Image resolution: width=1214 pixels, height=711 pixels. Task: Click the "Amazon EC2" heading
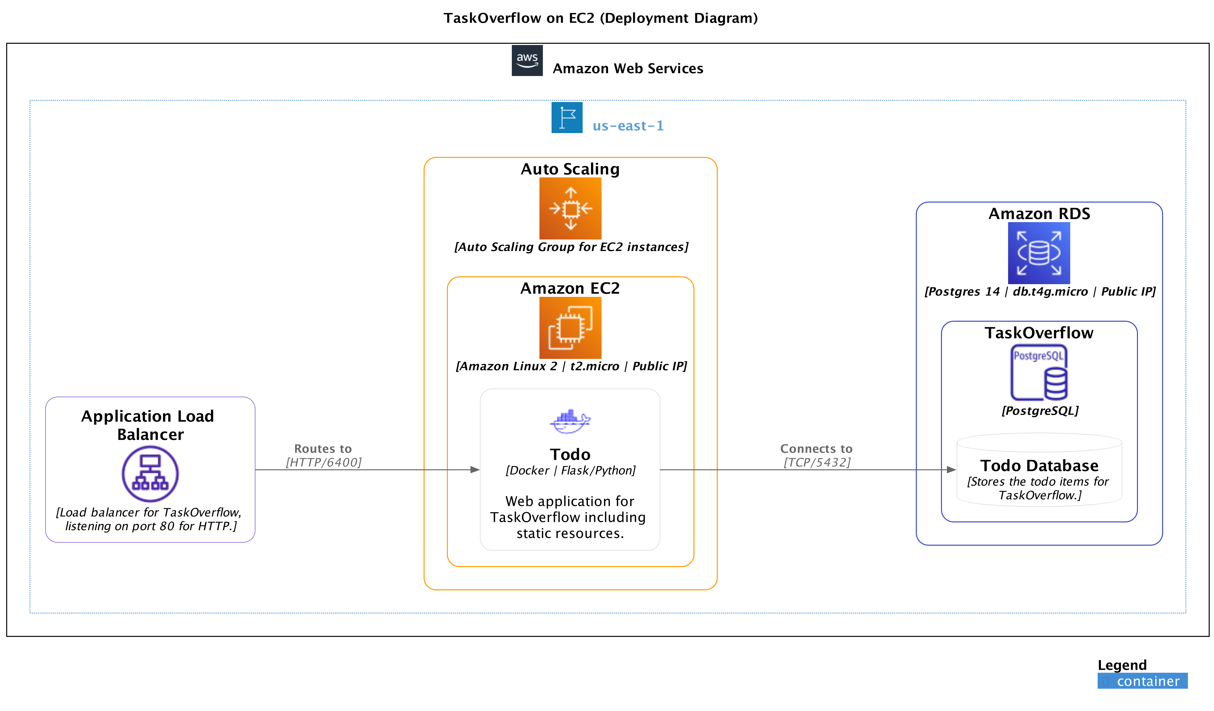pos(571,288)
